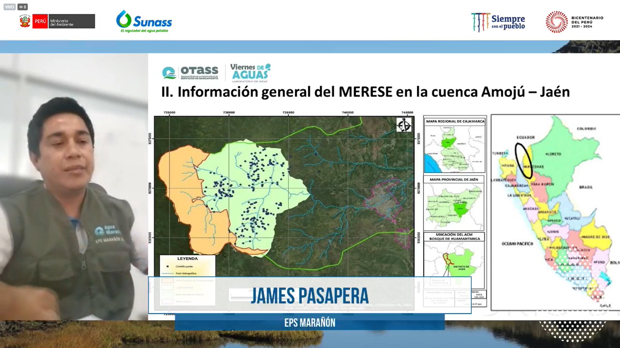Click the north compass icon on map
This screenshot has height=348, width=620.
tap(404, 125)
